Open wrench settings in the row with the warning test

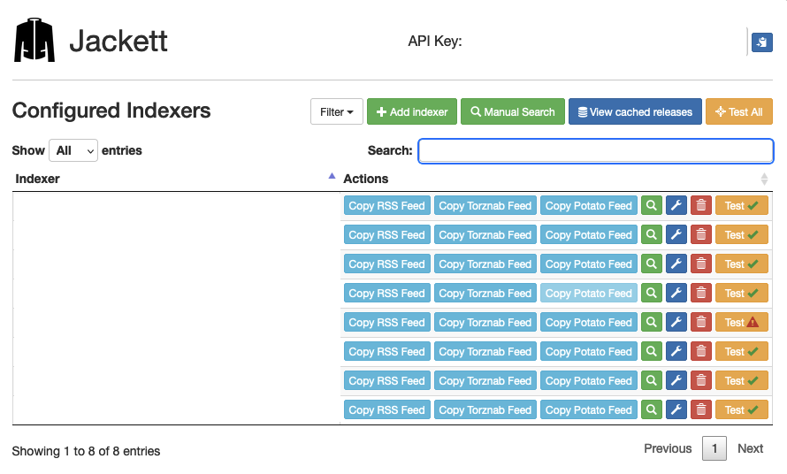point(676,322)
